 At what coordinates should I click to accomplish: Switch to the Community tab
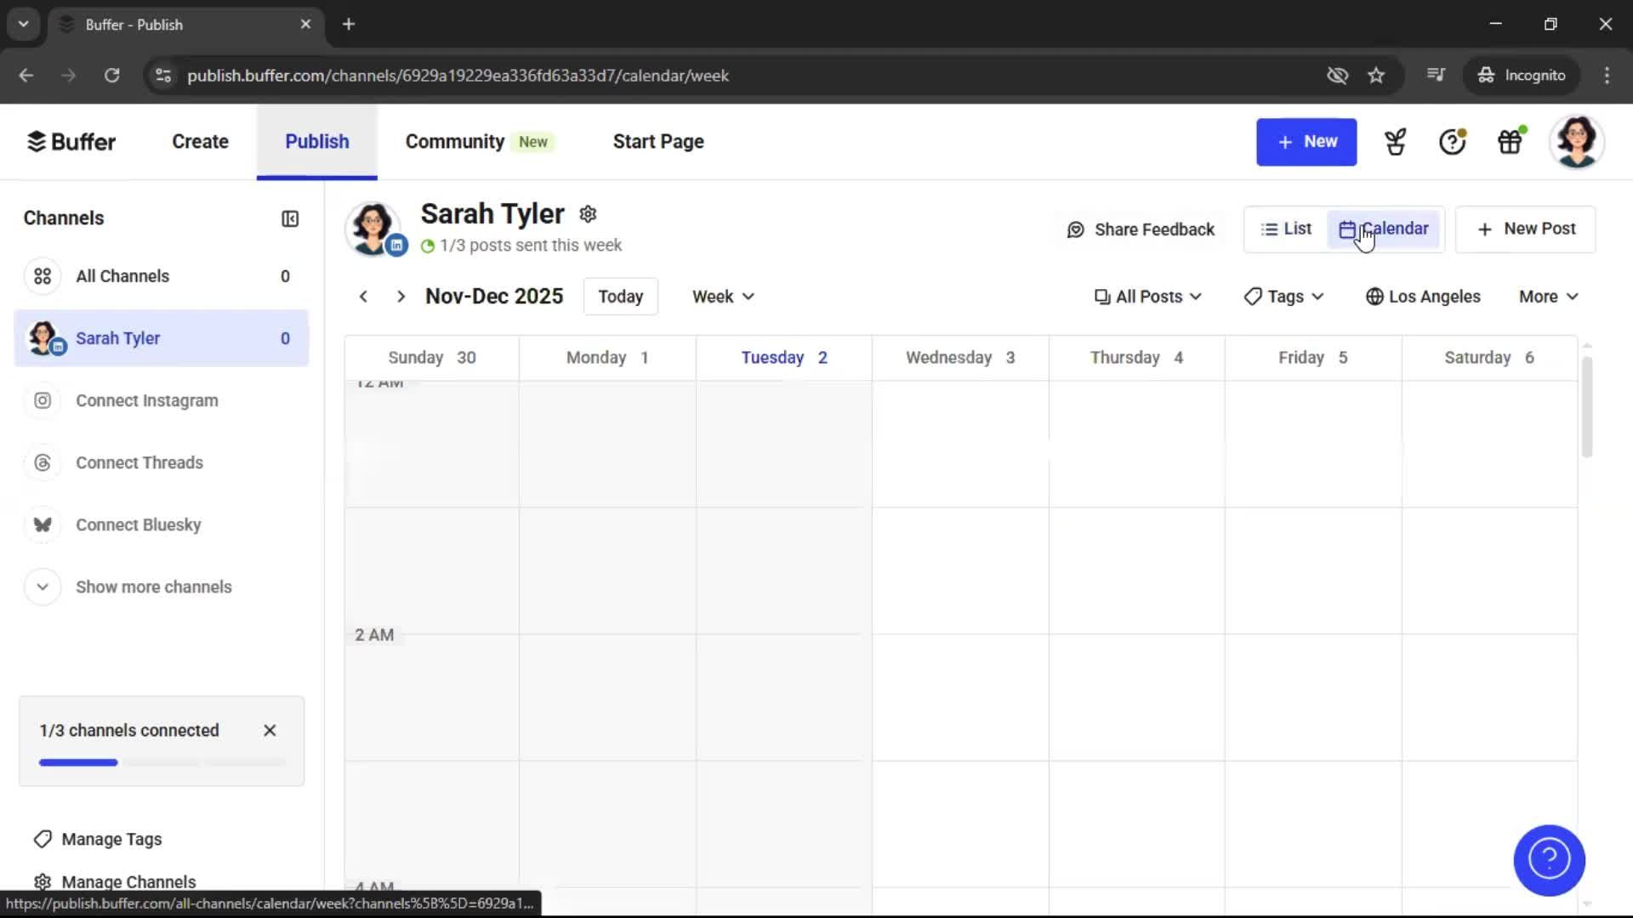click(454, 141)
